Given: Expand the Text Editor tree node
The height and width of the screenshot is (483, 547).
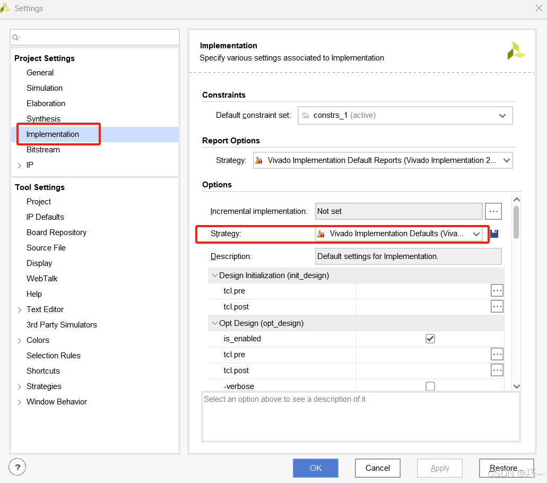Looking at the screenshot, I should [20, 309].
